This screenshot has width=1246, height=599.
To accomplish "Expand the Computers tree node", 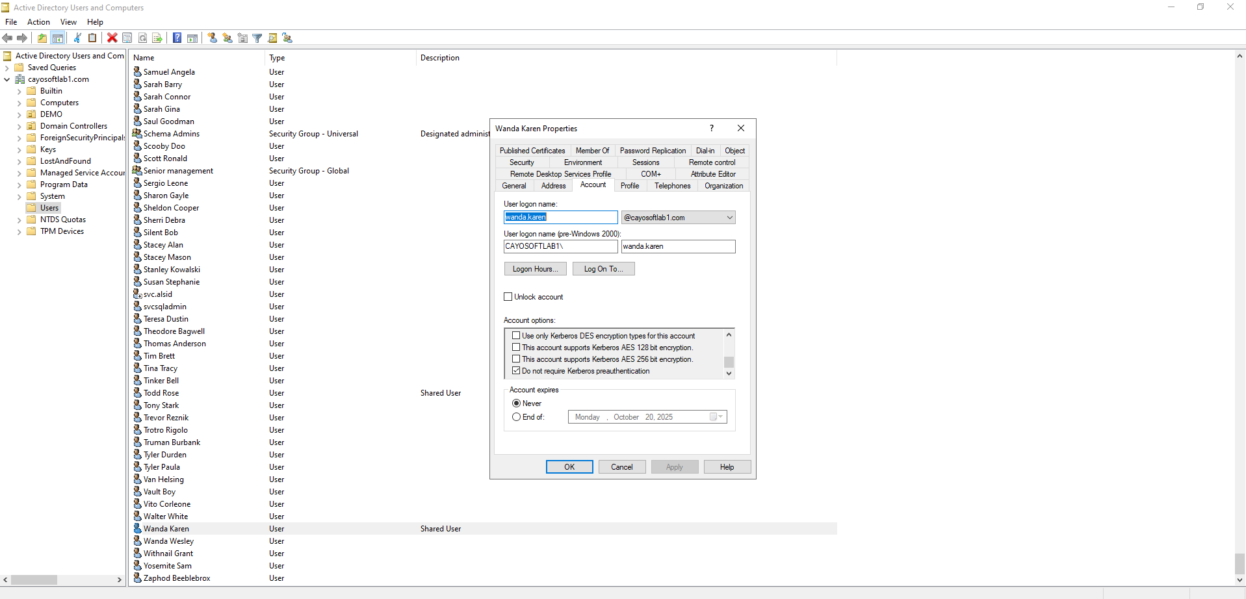I will tap(19, 103).
